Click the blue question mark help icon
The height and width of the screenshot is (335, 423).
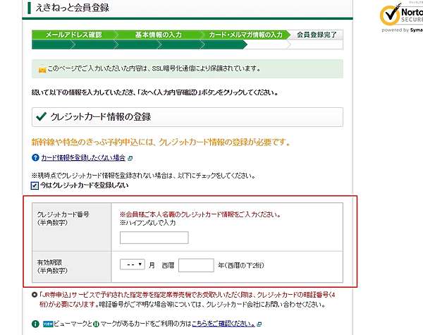pos(35,157)
